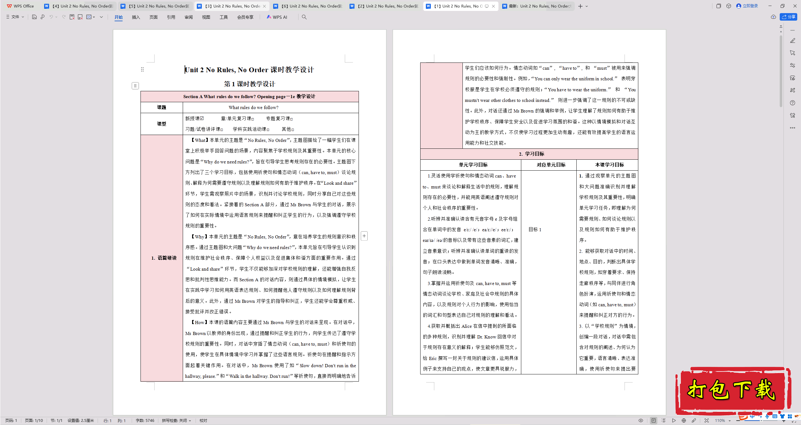Check the 专题复习课 checkbox
Screen dimensions: 801x425
[x=292, y=119]
